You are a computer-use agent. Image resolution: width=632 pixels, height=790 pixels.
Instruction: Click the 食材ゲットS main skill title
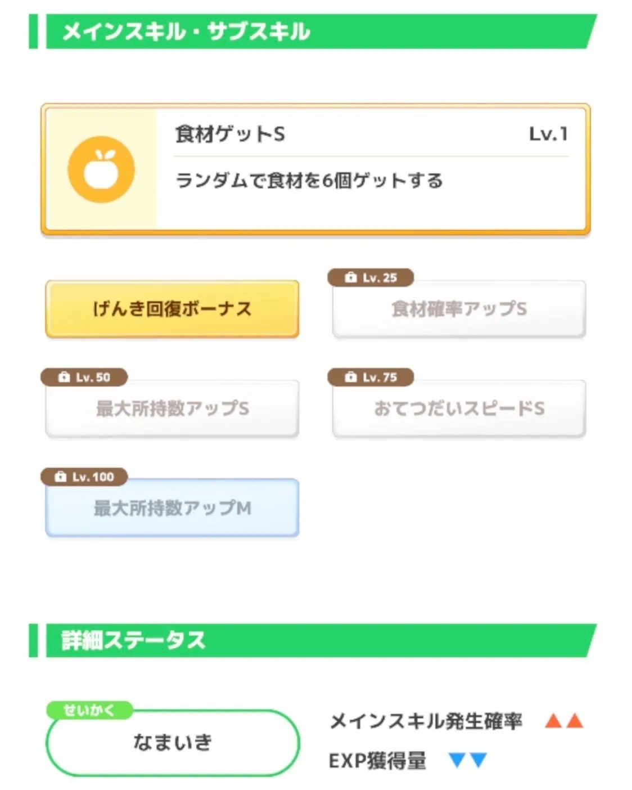click(x=230, y=134)
